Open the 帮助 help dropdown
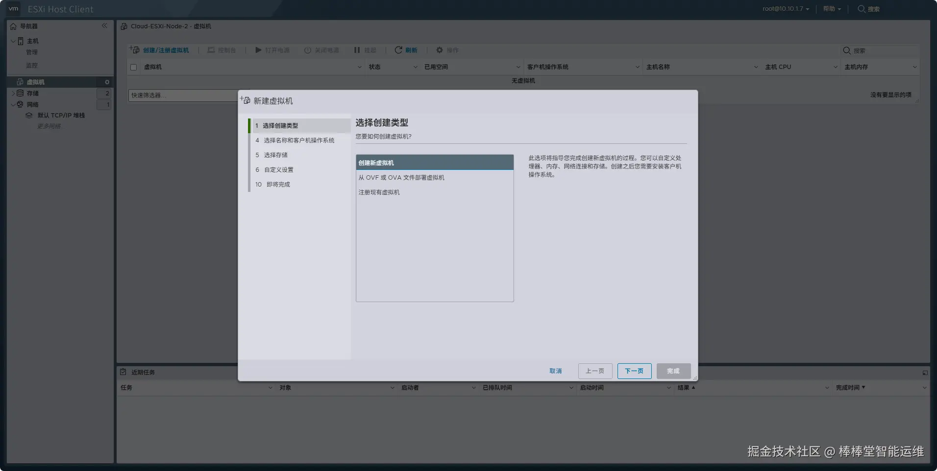The height and width of the screenshot is (471, 937). click(x=832, y=9)
